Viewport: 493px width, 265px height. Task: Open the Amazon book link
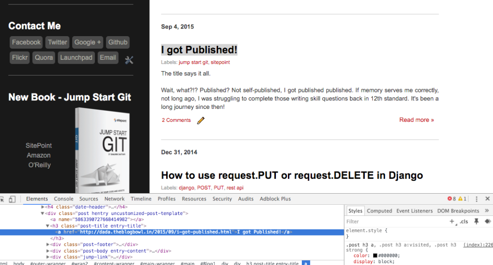(39, 155)
